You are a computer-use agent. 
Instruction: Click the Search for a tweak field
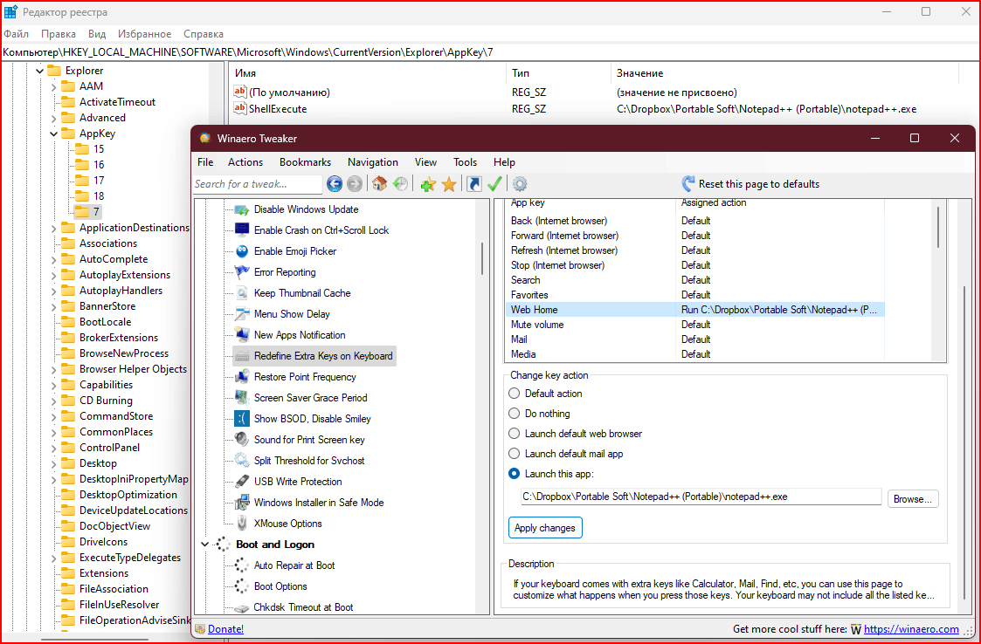[258, 184]
